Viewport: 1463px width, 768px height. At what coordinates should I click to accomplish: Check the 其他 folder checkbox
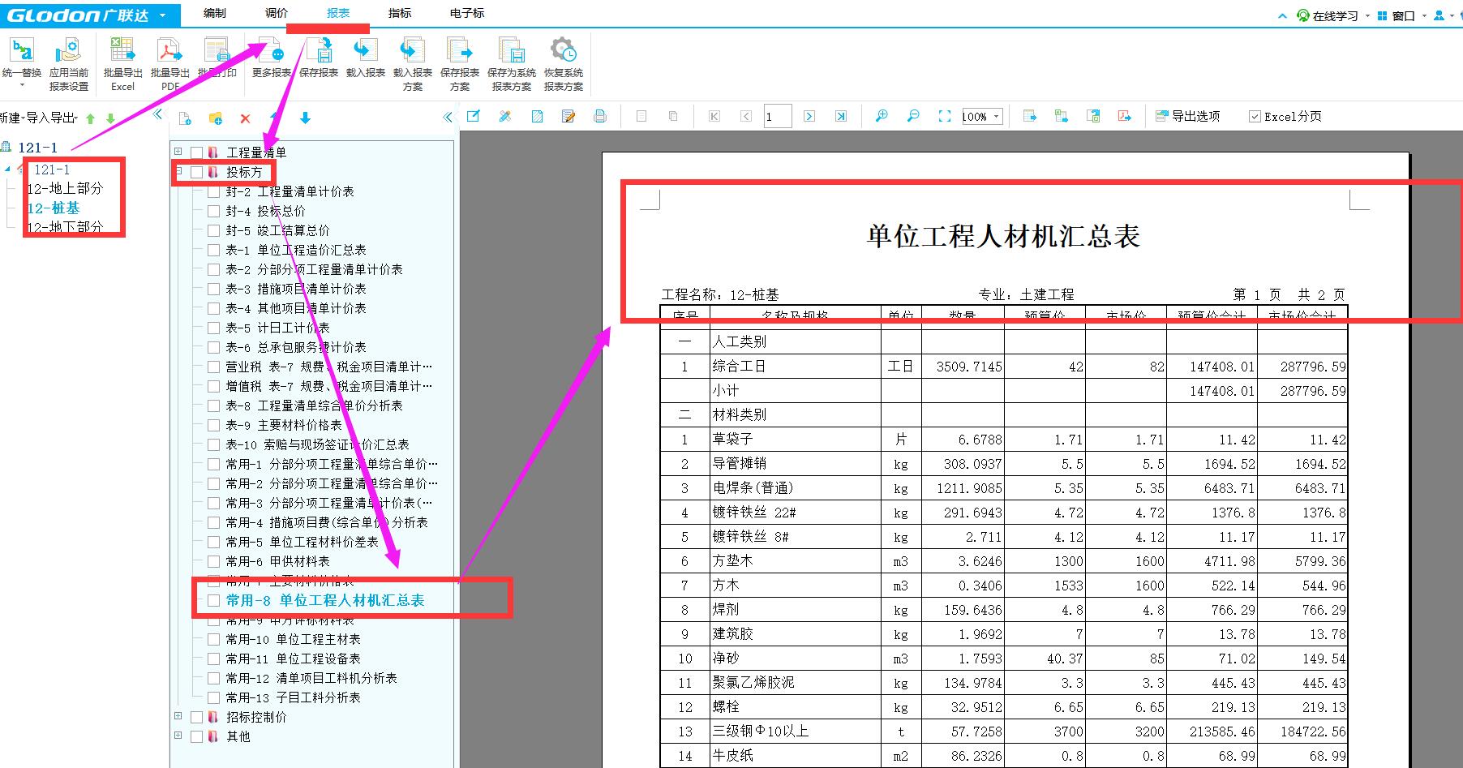coord(196,736)
